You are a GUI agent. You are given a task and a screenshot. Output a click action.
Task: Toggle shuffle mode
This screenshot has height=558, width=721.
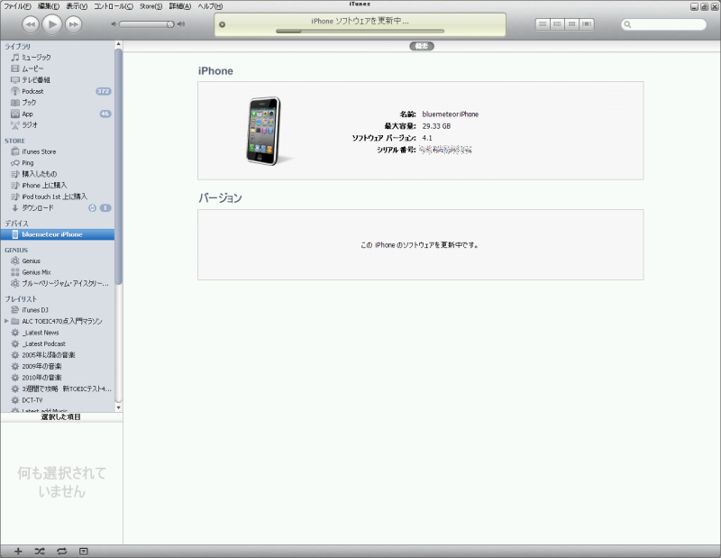pyautogui.click(x=40, y=551)
